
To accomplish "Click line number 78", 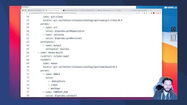I will coord(28,95).
